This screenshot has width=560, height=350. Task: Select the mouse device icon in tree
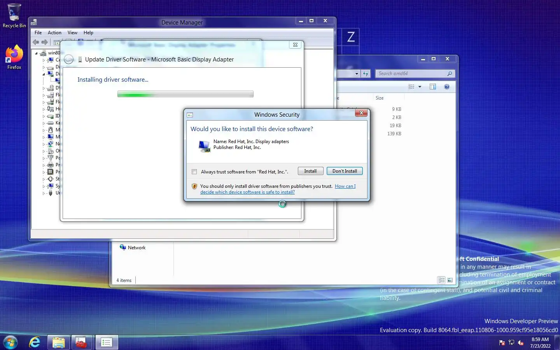click(x=51, y=130)
